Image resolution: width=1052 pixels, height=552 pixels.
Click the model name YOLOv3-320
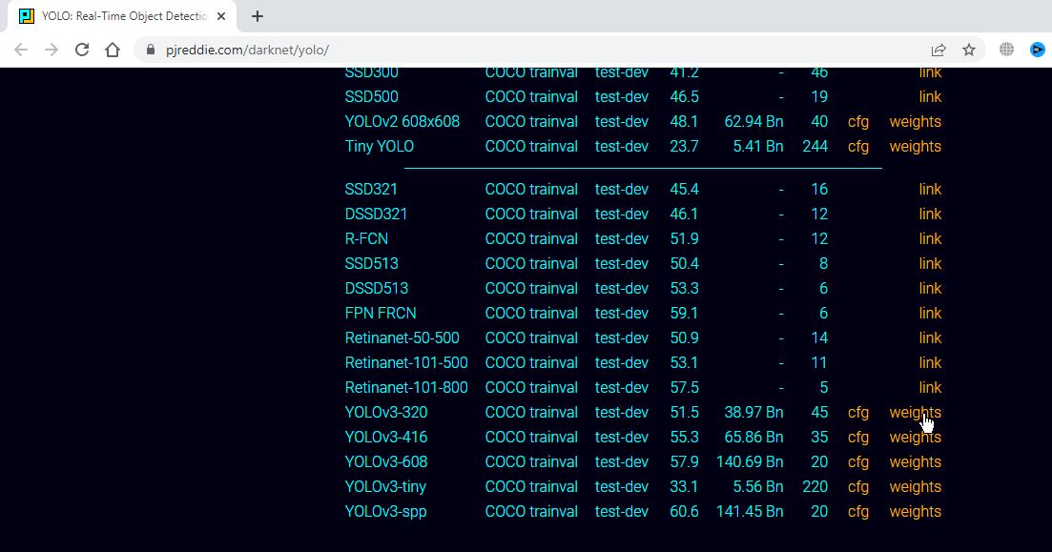(385, 413)
